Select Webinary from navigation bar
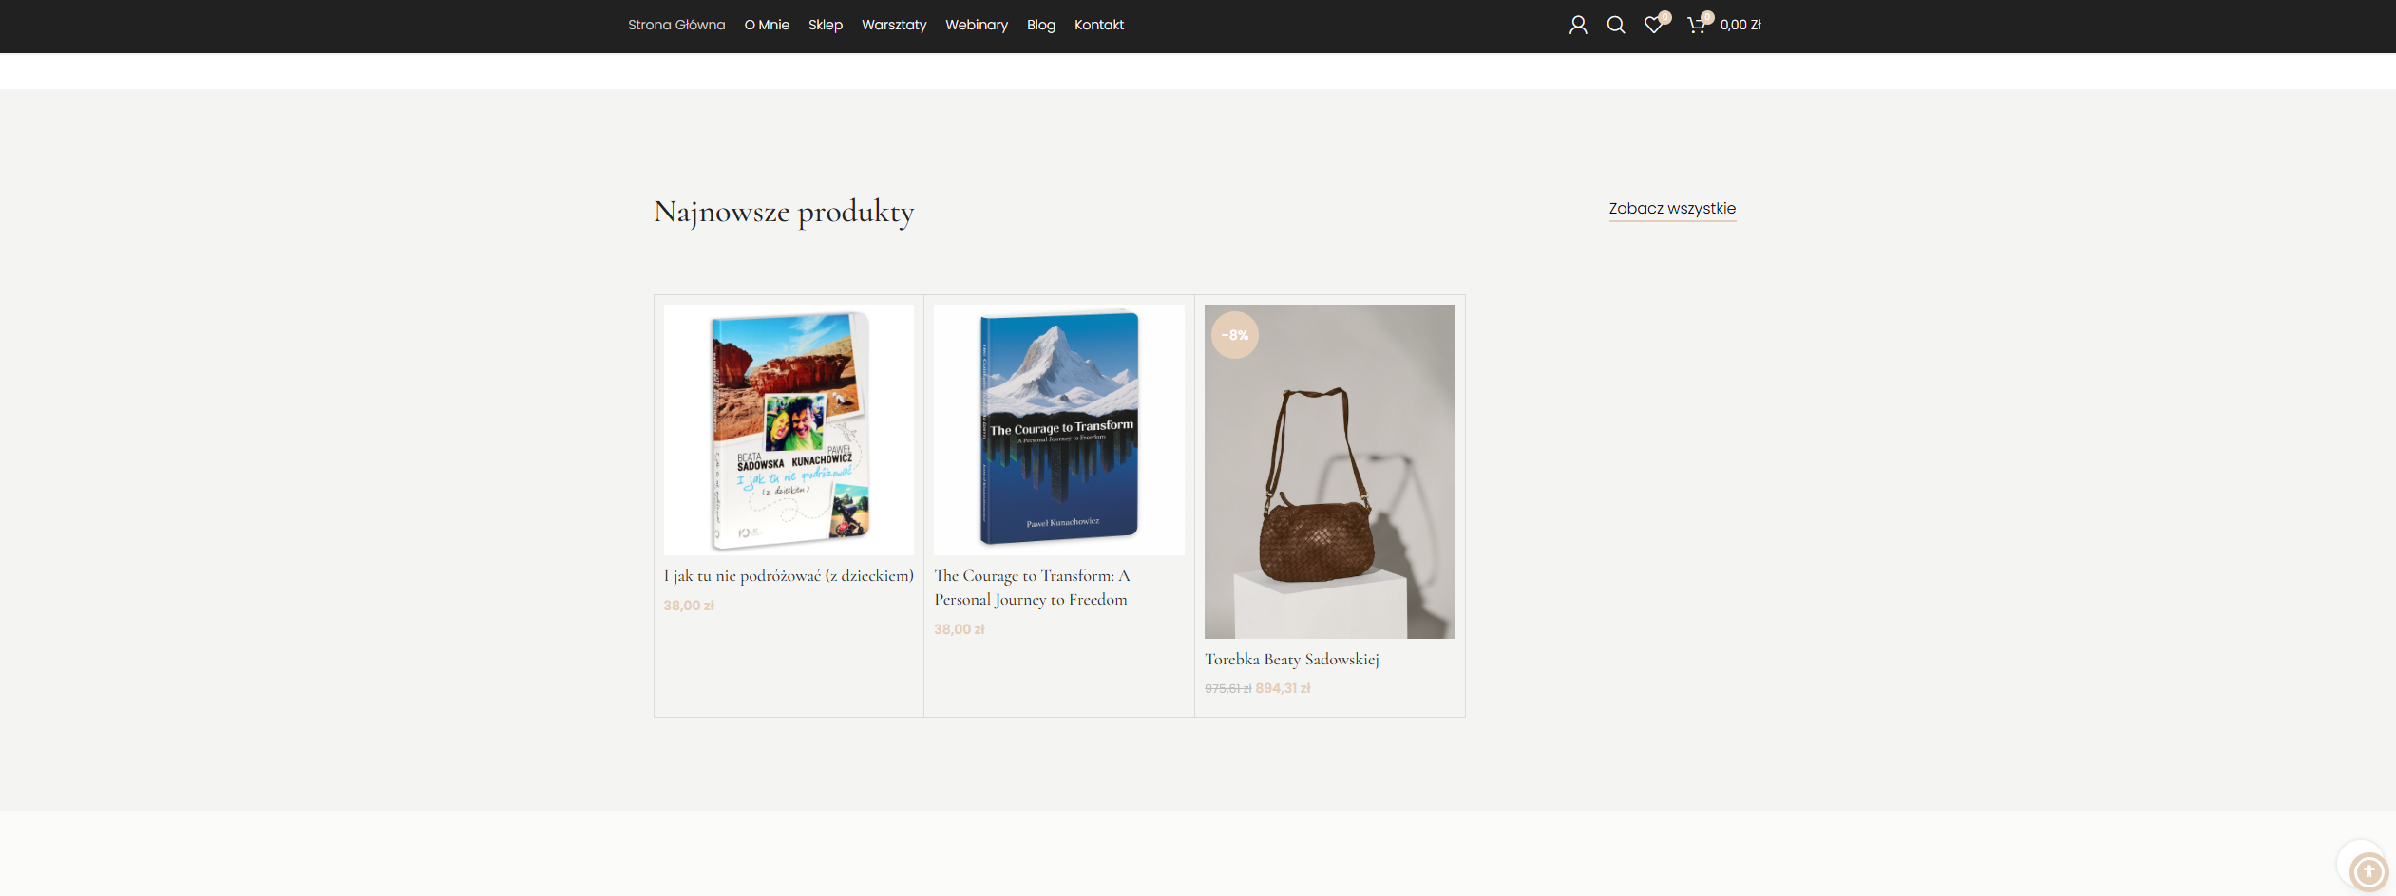The image size is (2396, 896). click(976, 26)
